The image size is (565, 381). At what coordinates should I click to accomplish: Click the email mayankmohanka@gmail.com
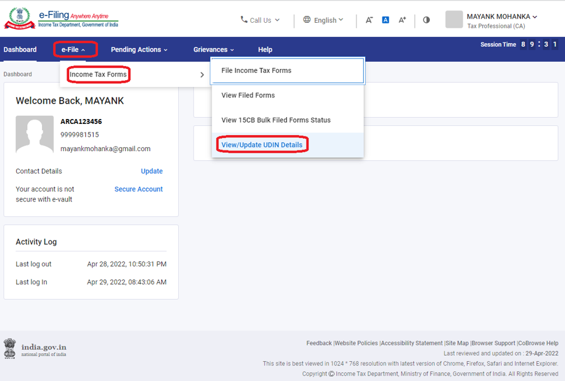pos(105,149)
